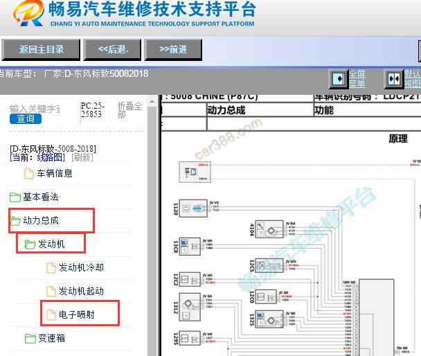Click the 电子喷射 document icon
This screenshot has height=356, width=421.
[x=51, y=315]
